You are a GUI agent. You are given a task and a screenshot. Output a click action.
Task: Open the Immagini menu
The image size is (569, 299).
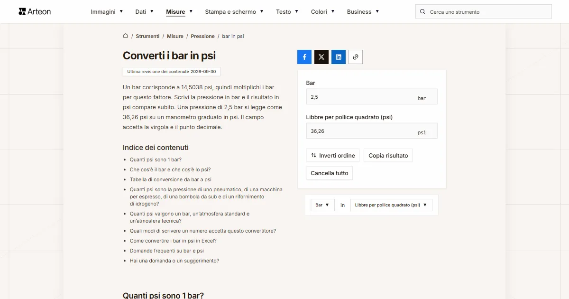click(107, 11)
